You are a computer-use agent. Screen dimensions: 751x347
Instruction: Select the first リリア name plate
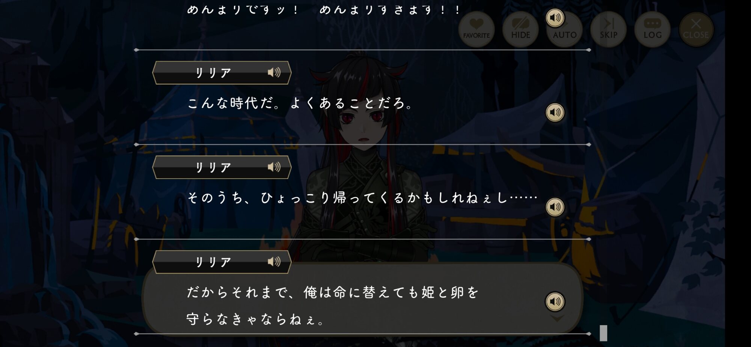pos(222,73)
